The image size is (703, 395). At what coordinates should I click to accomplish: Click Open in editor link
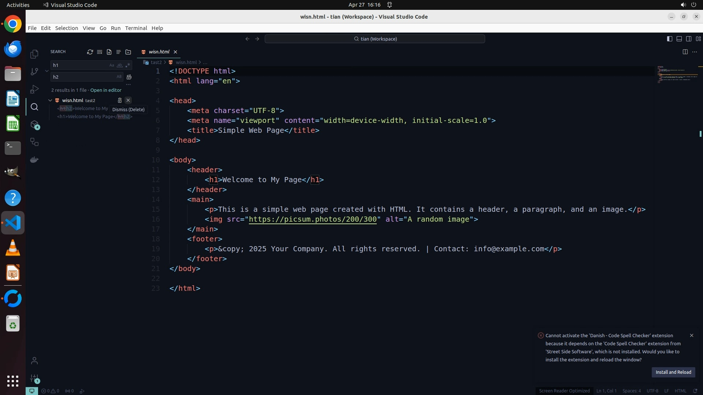106,90
